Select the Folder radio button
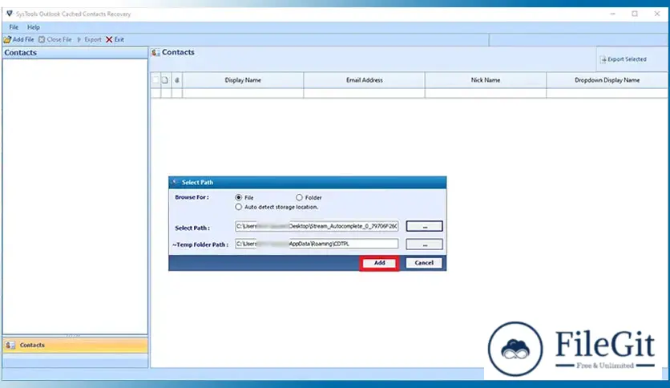The height and width of the screenshot is (388, 670). pos(299,197)
